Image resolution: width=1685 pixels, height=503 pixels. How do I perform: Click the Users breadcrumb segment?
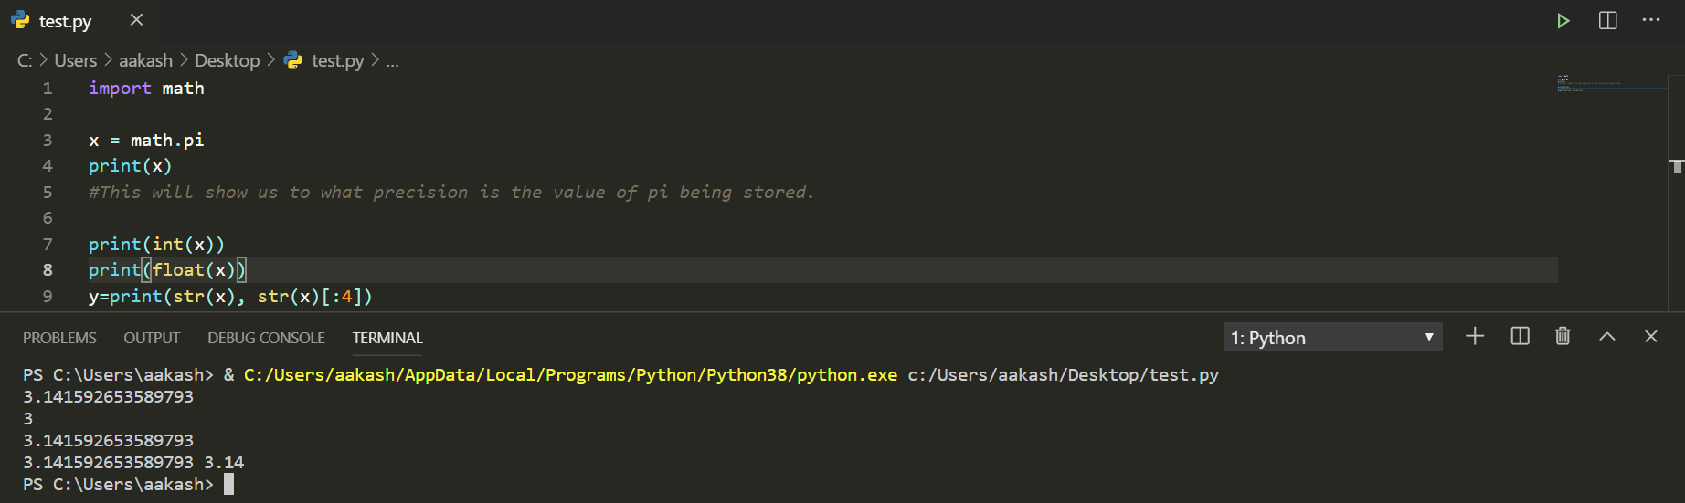[75, 60]
